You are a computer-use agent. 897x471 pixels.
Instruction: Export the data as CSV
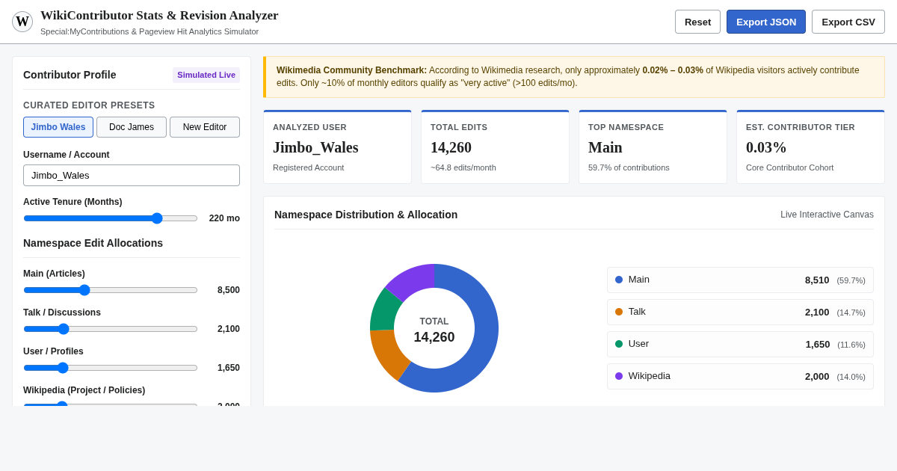(848, 22)
